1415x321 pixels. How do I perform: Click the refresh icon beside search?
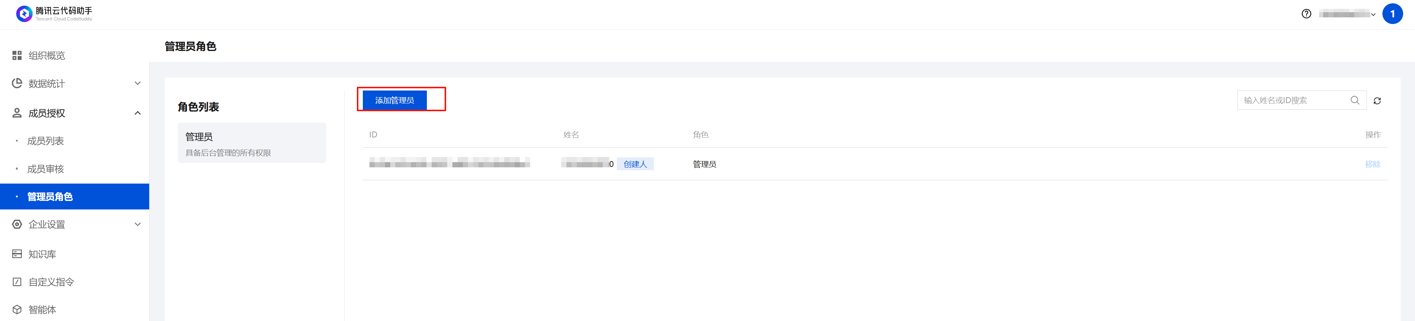pos(1377,101)
